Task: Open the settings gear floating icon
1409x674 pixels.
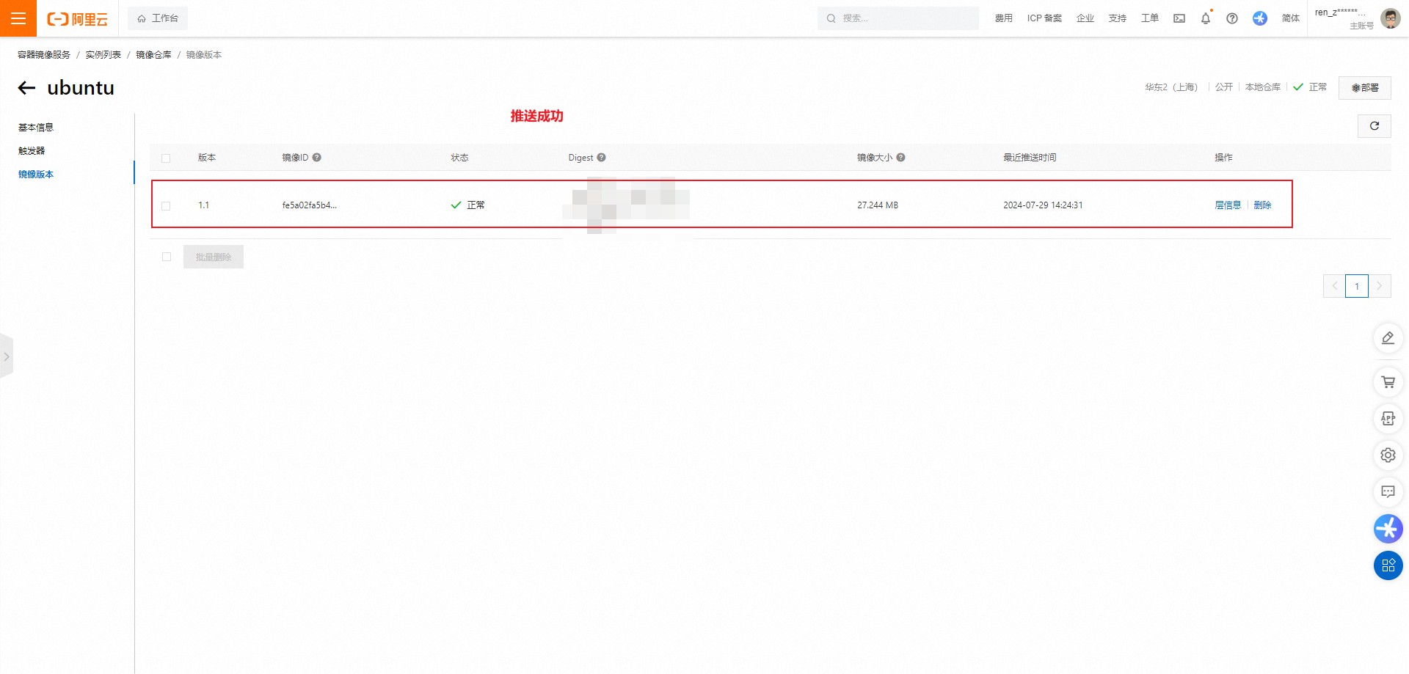Action: click(1388, 455)
